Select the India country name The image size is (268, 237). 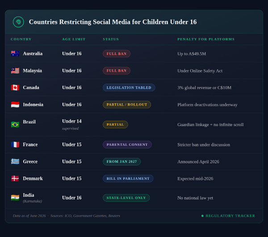(x=29, y=195)
